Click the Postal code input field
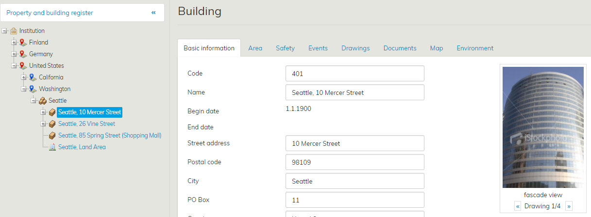 pyautogui.click(x=355, y=162)
